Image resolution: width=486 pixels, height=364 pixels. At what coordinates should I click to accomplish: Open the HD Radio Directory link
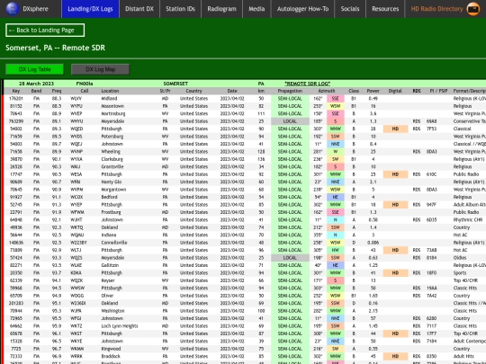[437, 9]
